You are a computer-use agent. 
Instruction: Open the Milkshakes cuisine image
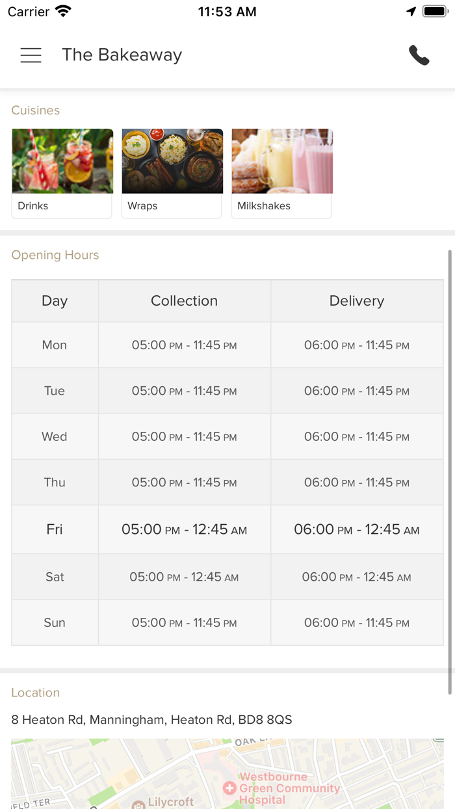[x=282, y=161]
